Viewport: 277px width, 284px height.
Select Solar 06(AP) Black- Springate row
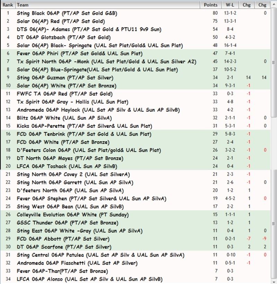click(x=136, y=45)
